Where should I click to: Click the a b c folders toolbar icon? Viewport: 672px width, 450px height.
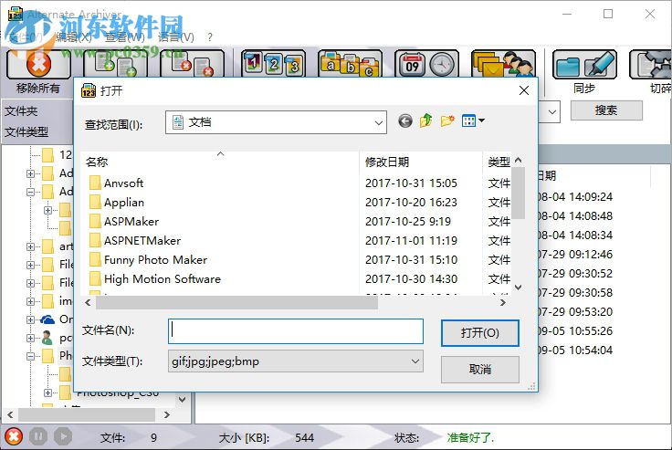click(x=350, y=64)
